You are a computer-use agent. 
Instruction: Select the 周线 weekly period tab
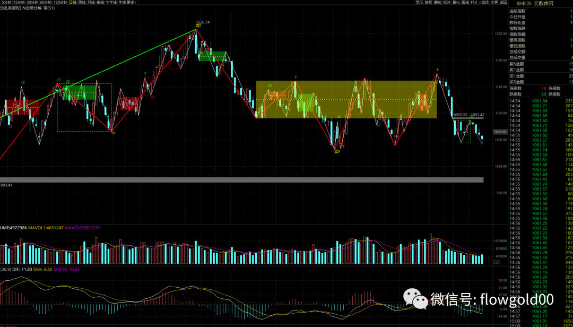pos(82,2)
